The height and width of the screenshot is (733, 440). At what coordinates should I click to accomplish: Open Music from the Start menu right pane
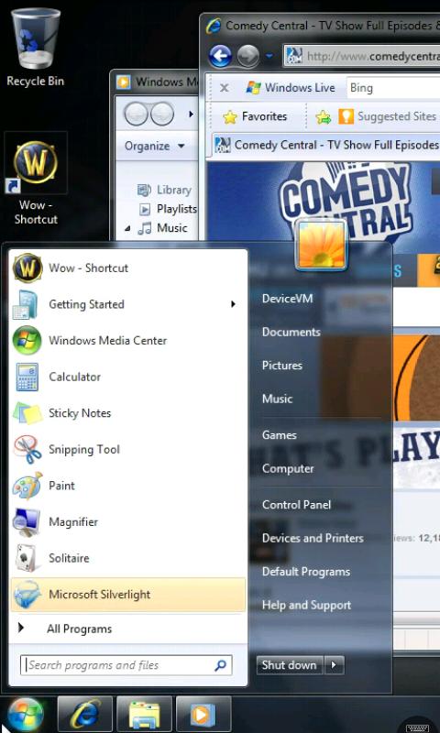click(x=277, y=399)
